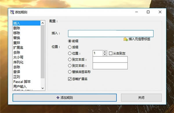Choose the 前缀 radio option
Image resolution: width=174 pixels, height=113 pixels.
tap(70, 41)
